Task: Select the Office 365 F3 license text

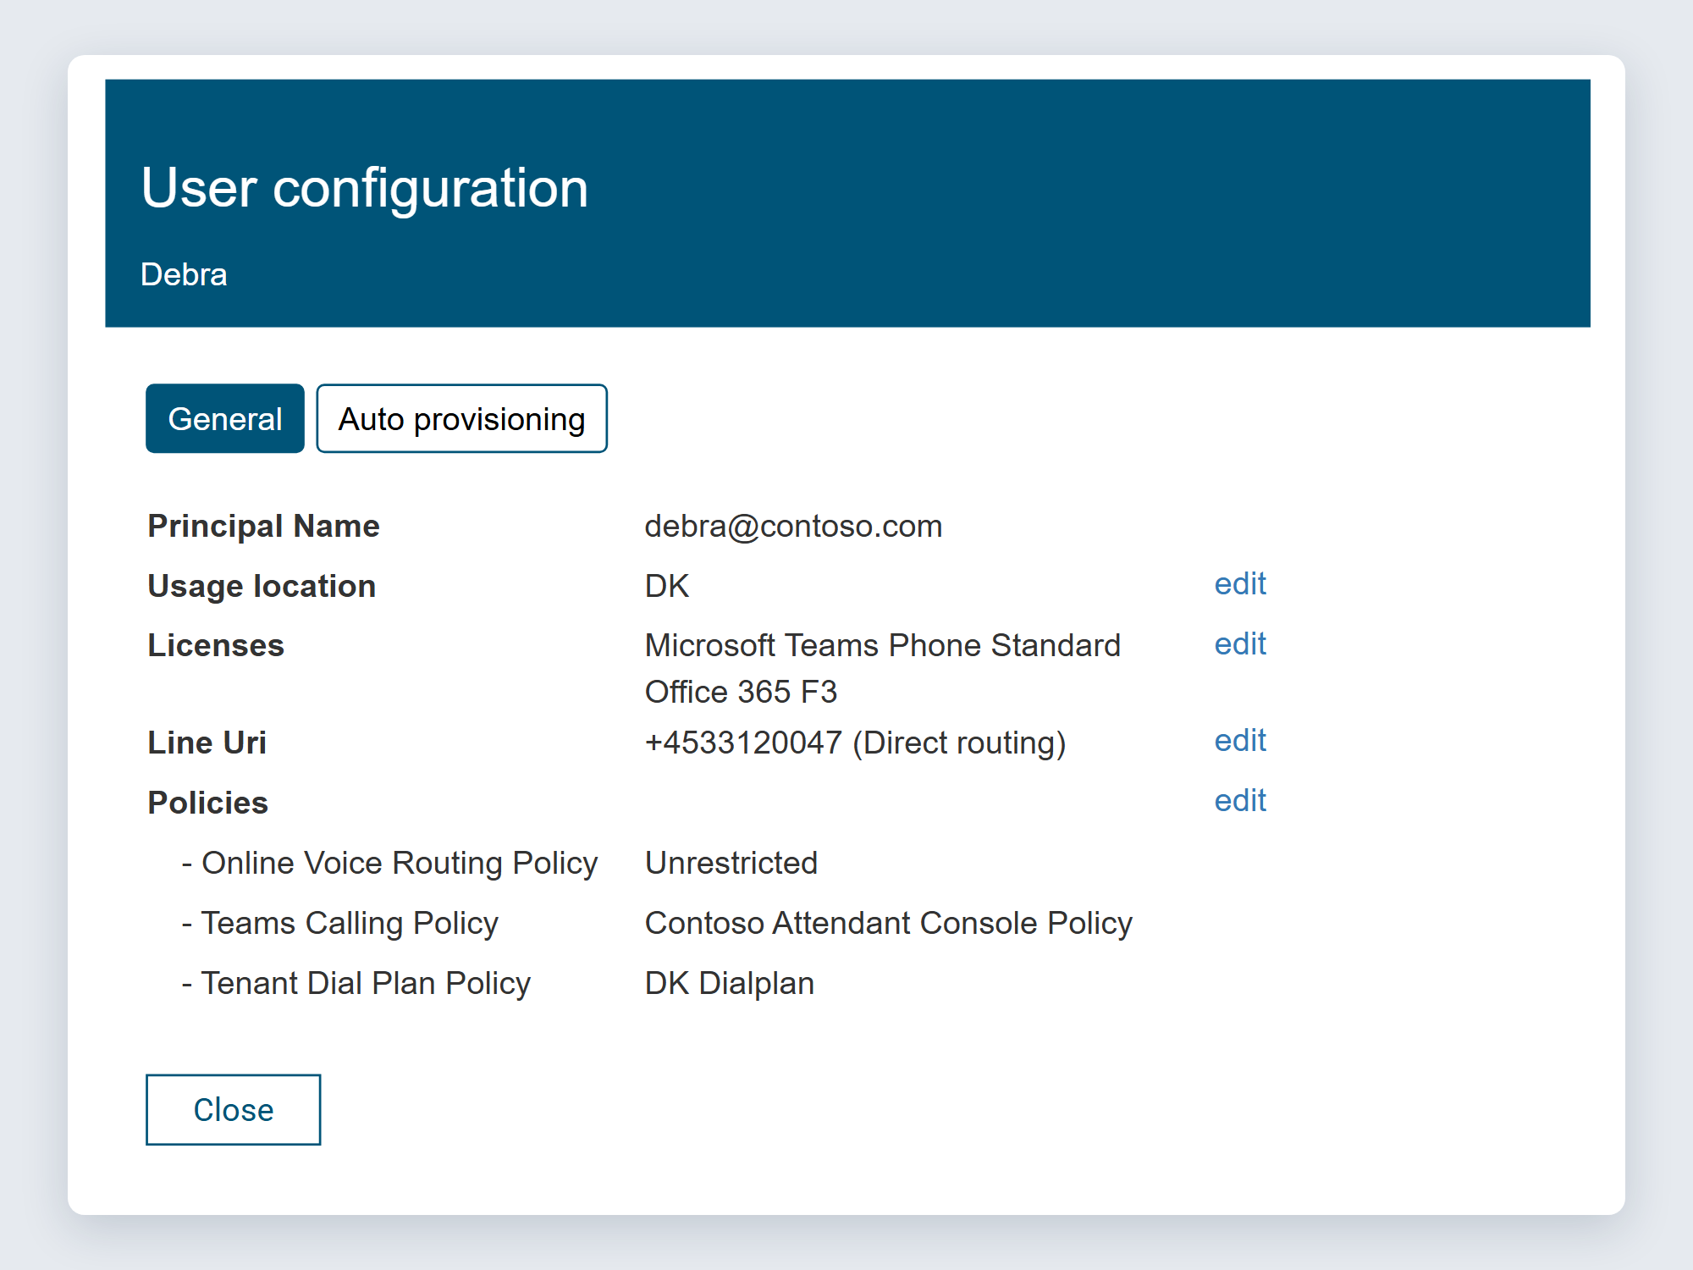Action: tap(741, 692)
